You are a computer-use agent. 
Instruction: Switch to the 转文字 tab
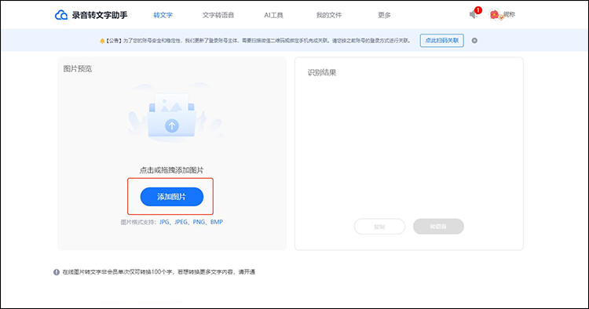(x=163, y=15)
